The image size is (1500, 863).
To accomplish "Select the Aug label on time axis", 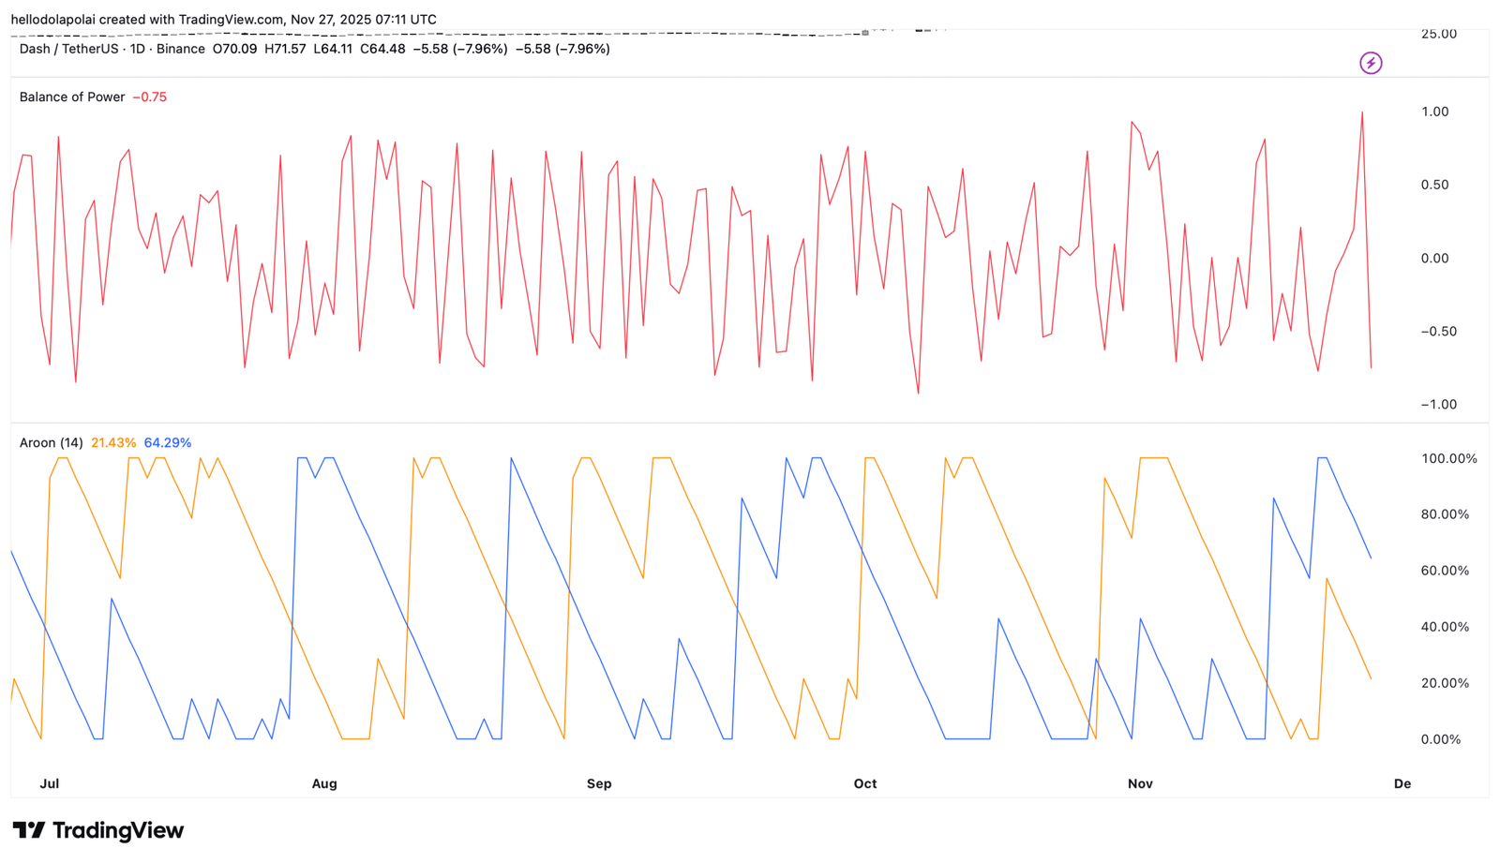I will (324, 784).
